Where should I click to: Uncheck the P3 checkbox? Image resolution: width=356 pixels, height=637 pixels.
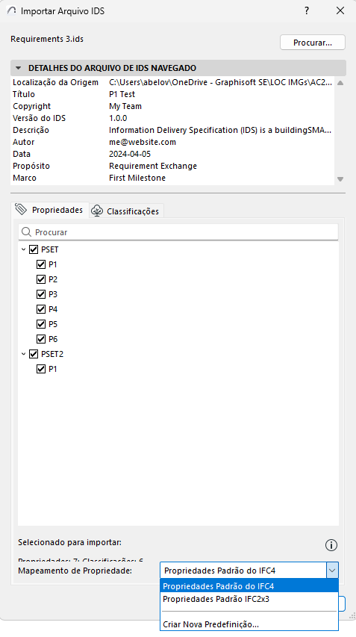(x=41, y=294)
